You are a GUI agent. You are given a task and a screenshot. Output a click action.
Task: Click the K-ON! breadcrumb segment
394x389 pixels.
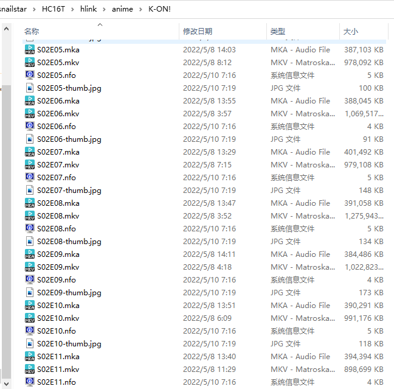[159, 9]
